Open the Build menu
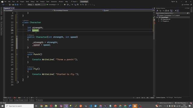Image resolution: width=193 pixels, height=108 pixels. point(27,1)
